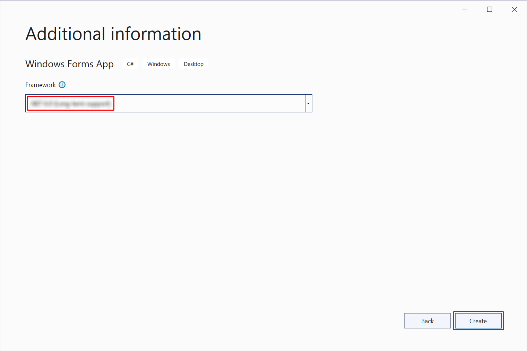Screen dimensions: 527x351
Task: Close the Additional information dialog
Action: pos(515,9)
